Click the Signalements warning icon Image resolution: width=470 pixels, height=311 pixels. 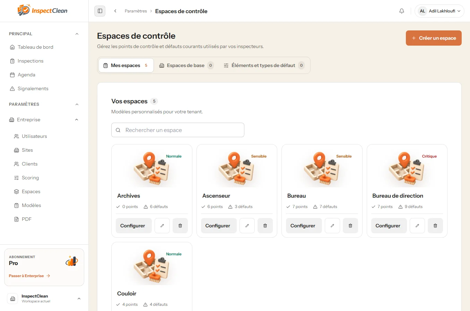tap(12, 88)
